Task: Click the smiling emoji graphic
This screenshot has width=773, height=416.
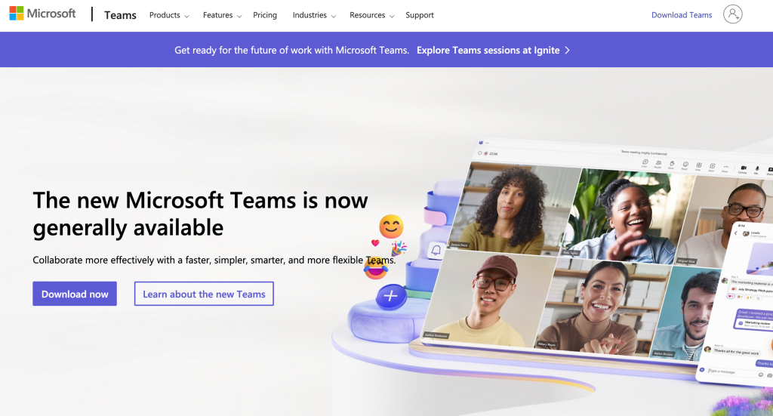Action: [x=392, y=226]
